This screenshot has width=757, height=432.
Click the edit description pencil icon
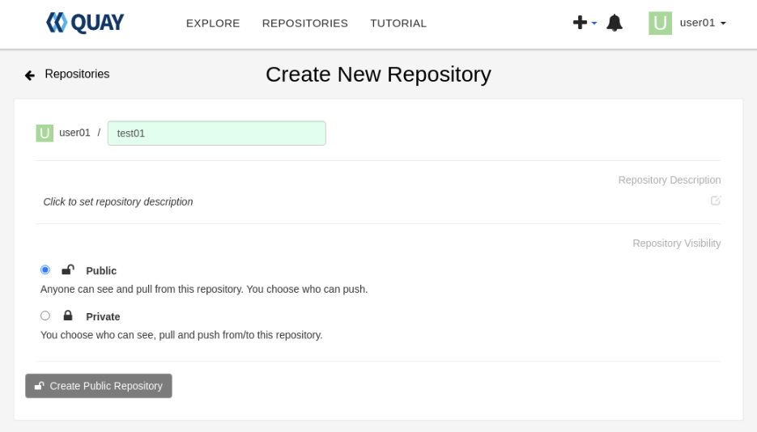[716, 200]
